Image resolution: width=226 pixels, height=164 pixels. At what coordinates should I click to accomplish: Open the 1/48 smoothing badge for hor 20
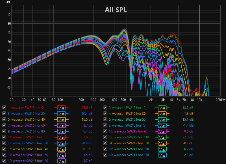tap(61, 114)
